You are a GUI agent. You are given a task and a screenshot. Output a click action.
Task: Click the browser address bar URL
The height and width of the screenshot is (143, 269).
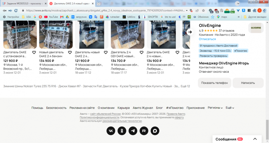pyautogui.click(x=105, y=10)
